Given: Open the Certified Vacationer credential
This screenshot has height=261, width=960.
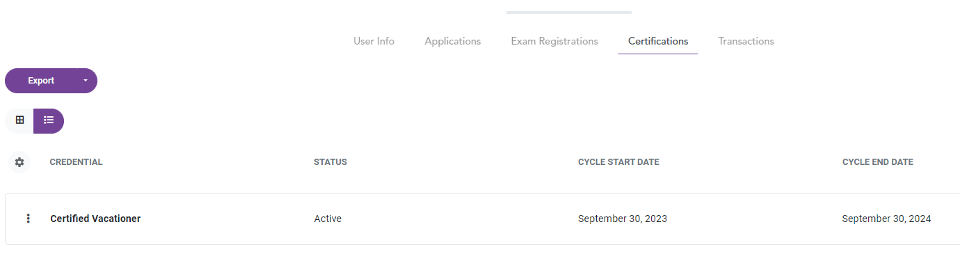Looking at the screenshot, I should coord(95,219).
